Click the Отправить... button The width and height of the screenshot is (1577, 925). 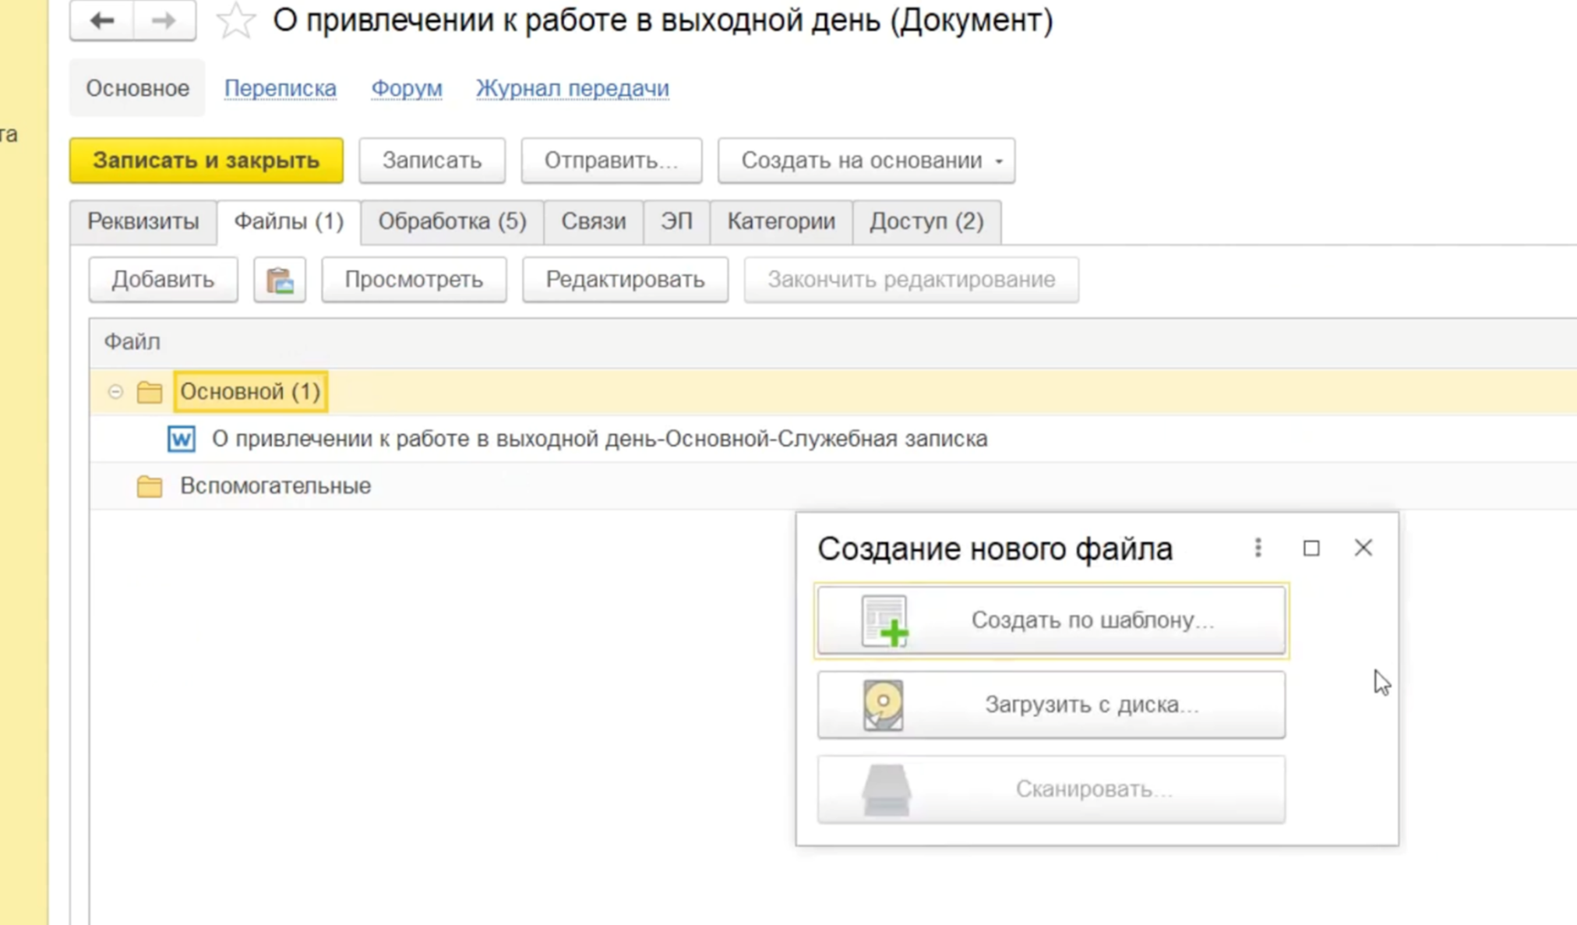(612, 161)
